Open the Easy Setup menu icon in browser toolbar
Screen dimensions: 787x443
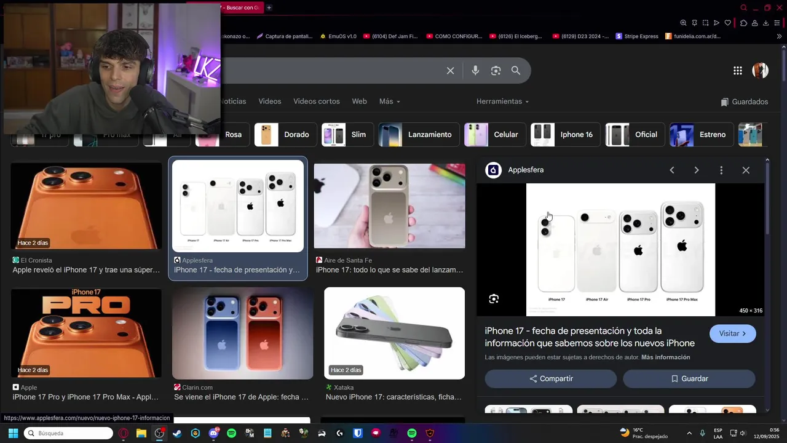pos(777,23)
